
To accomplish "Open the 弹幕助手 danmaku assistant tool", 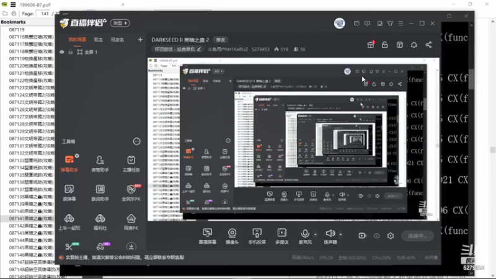I will click(69, 164).
